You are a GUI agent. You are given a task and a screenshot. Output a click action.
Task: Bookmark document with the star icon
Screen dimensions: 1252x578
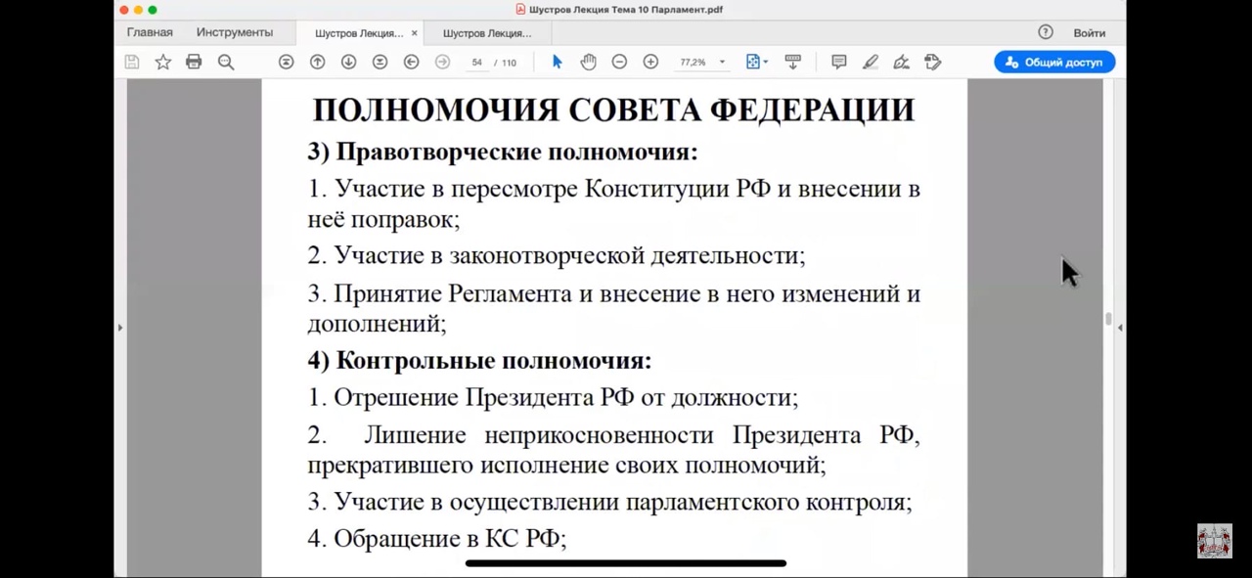163,62
